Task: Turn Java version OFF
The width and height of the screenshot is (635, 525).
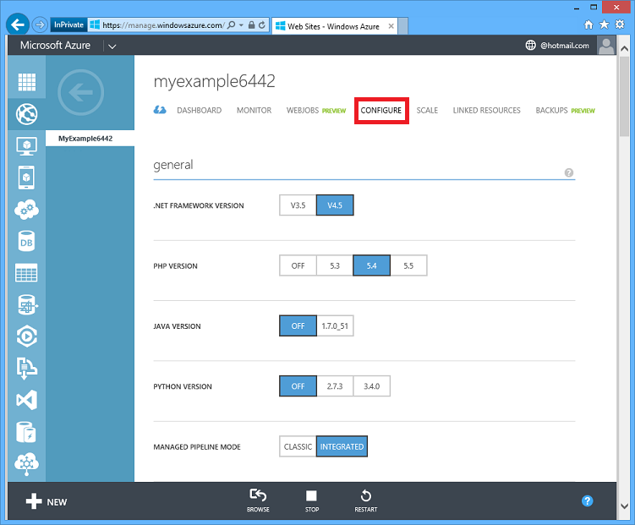Action: (x=298, y=325)
